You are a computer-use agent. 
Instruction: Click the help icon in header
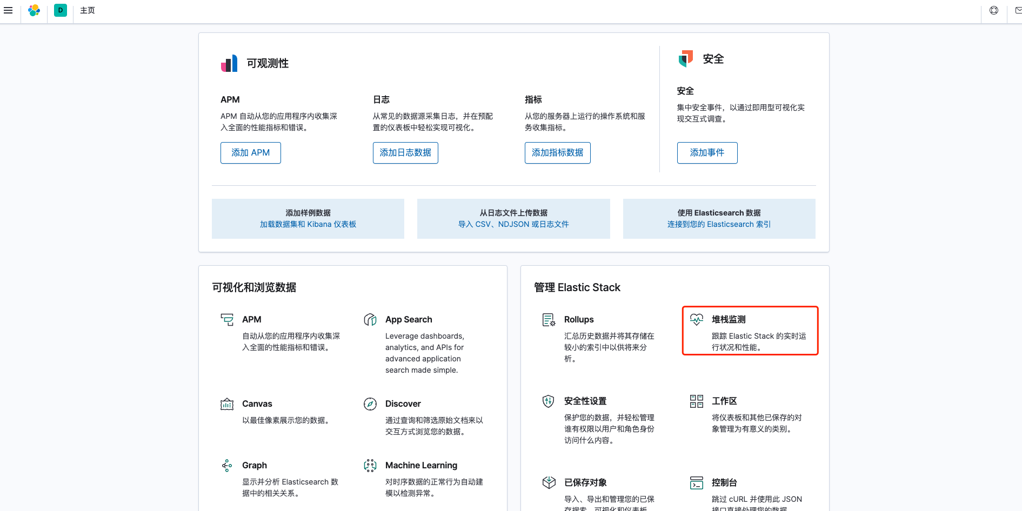click(x=993, y=10)
